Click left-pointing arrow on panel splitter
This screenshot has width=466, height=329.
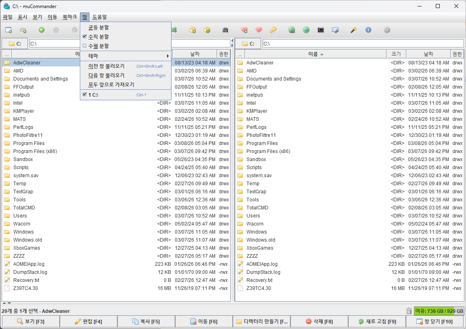(232, 41)
